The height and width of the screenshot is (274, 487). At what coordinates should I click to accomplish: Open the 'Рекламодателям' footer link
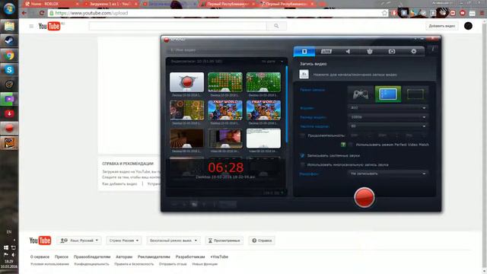pyautogui.click(x=154, y=257)
